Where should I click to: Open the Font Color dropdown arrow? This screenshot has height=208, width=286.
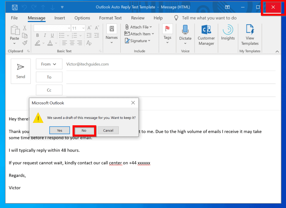tap(56, 43)
